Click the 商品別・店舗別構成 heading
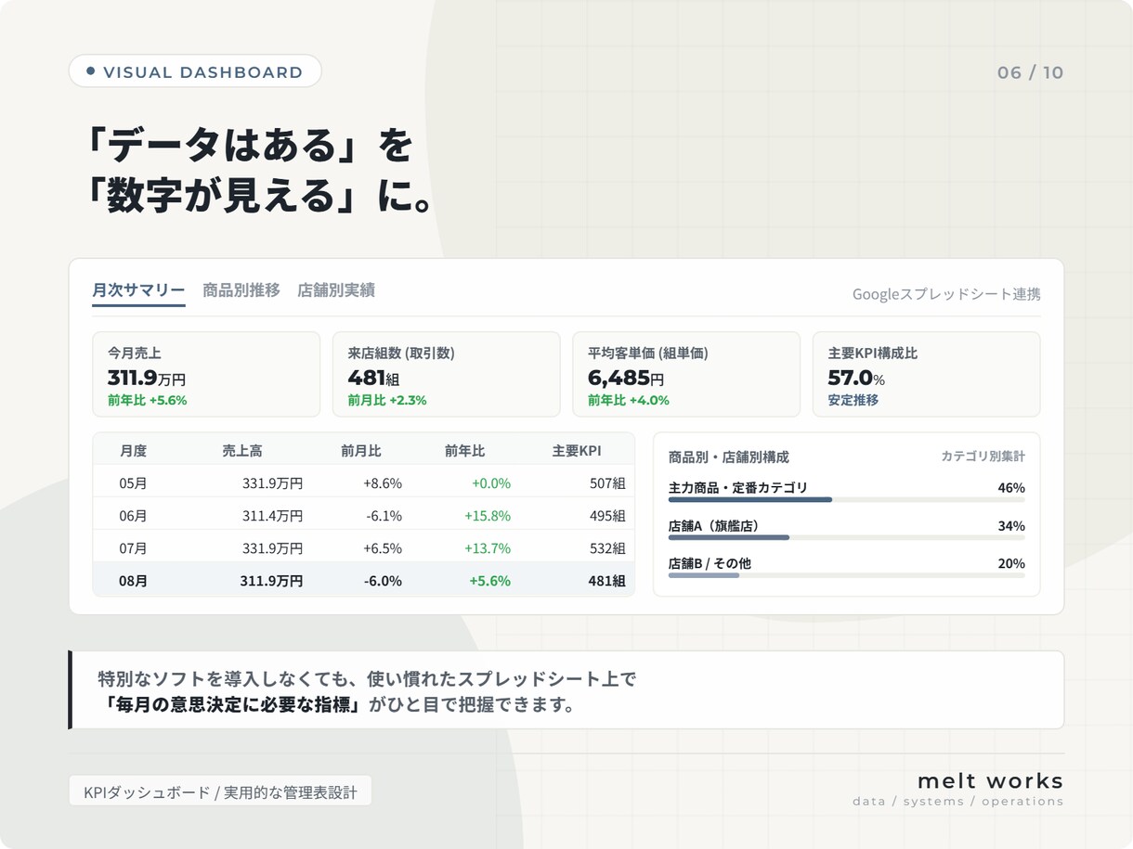The height and width of the screenshot is (849, 1133). tap(729, 457)
